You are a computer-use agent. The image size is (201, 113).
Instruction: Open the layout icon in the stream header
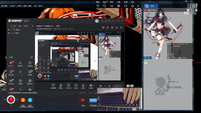pos(112,28)
